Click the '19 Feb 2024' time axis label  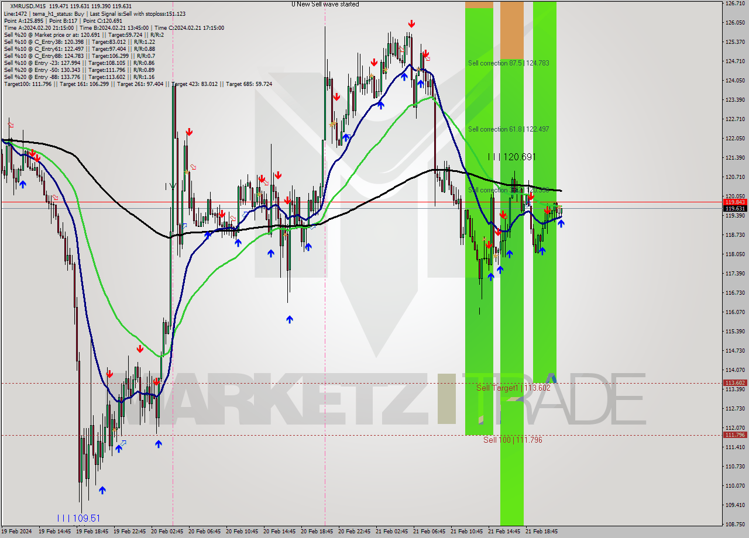click(x=16, y=532)
